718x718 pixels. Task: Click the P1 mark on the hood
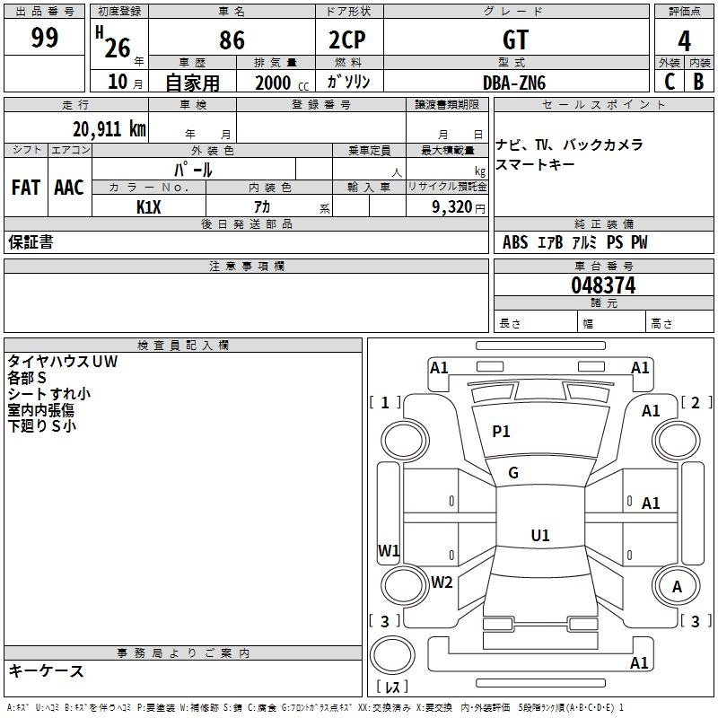[x=501, y=432]
